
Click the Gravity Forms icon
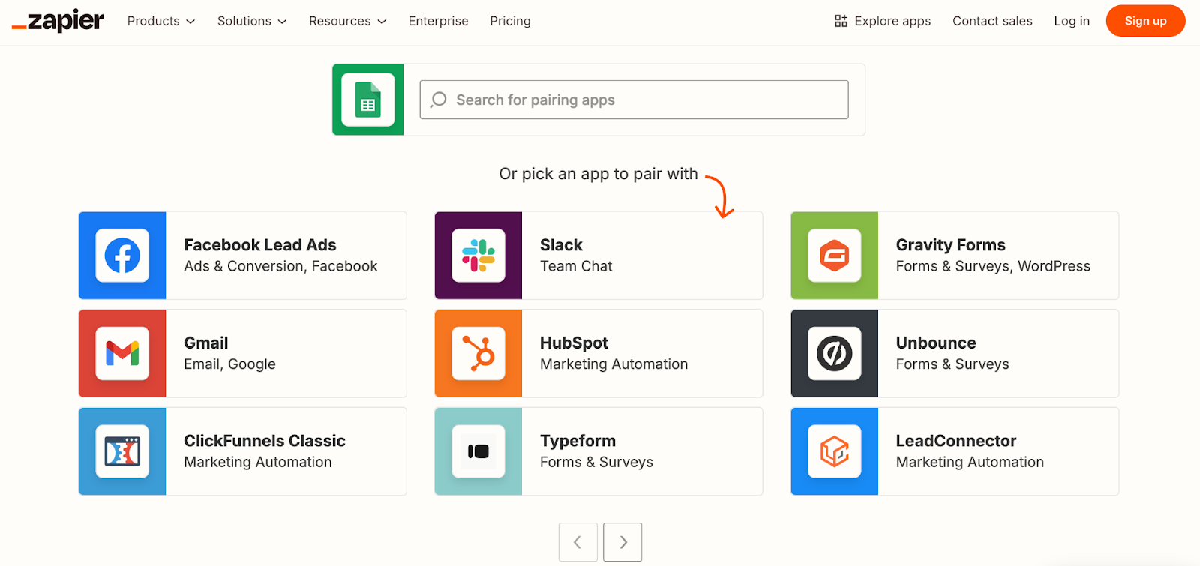pyautogui.click(x=835, y=256)
